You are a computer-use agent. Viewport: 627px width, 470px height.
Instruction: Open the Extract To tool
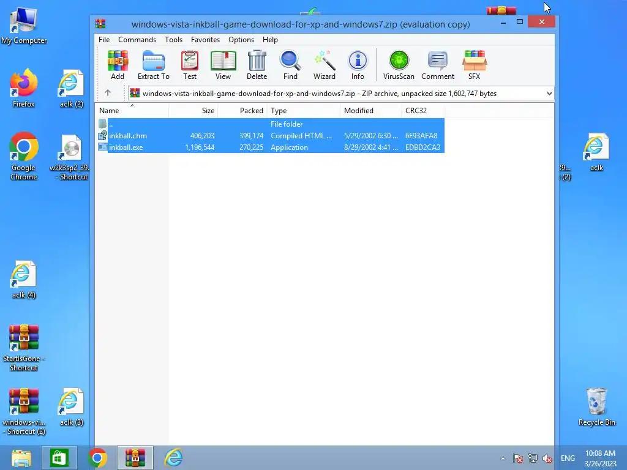[x=154, y=65]
